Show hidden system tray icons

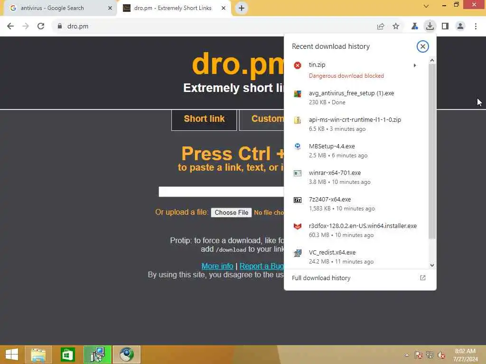point(407,355)
